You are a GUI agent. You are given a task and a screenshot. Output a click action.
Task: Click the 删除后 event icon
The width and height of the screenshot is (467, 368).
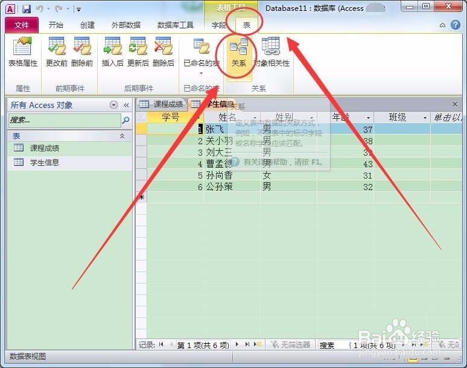tap(164, 52)
